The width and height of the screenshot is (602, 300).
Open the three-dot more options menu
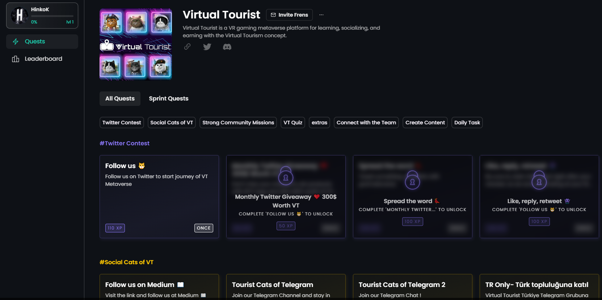click(321, 15)
